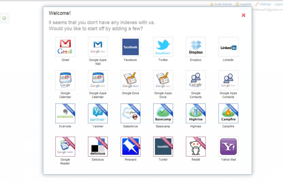Select the unlockable Google Reader icon
283x182 pixels.
(x=65, y=147)
